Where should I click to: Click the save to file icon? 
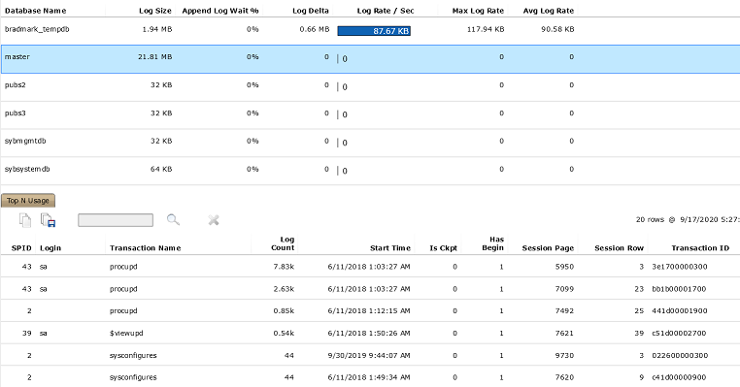(x=49, y=220)
